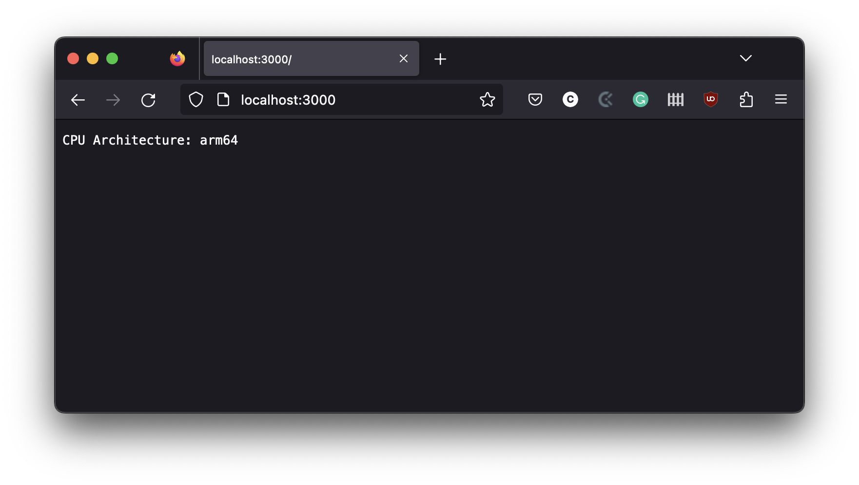859x485 pixels.
Task: Click the green full-screen window button
Action: coord(112,59)
